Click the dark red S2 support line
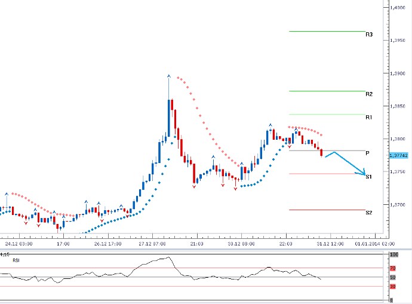The width and height of the screenshot is (412, 304). coord(327,210)
